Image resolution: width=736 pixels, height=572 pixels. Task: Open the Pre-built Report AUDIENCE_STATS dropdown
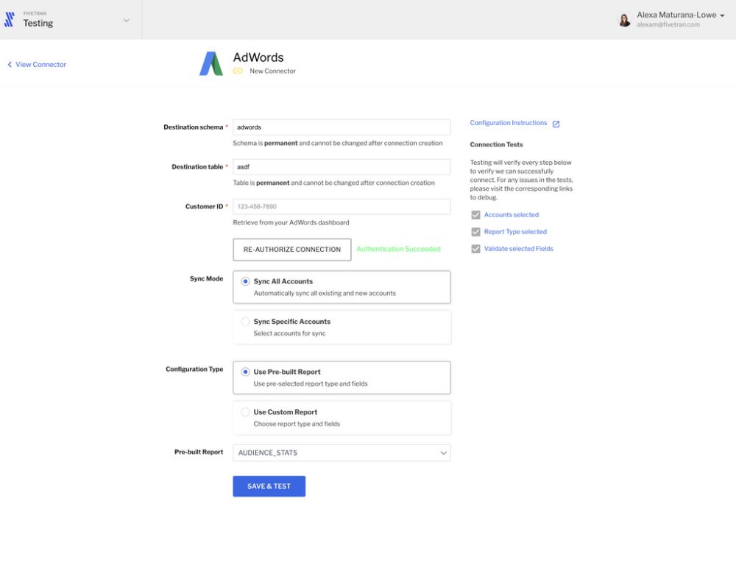(342, 453)
